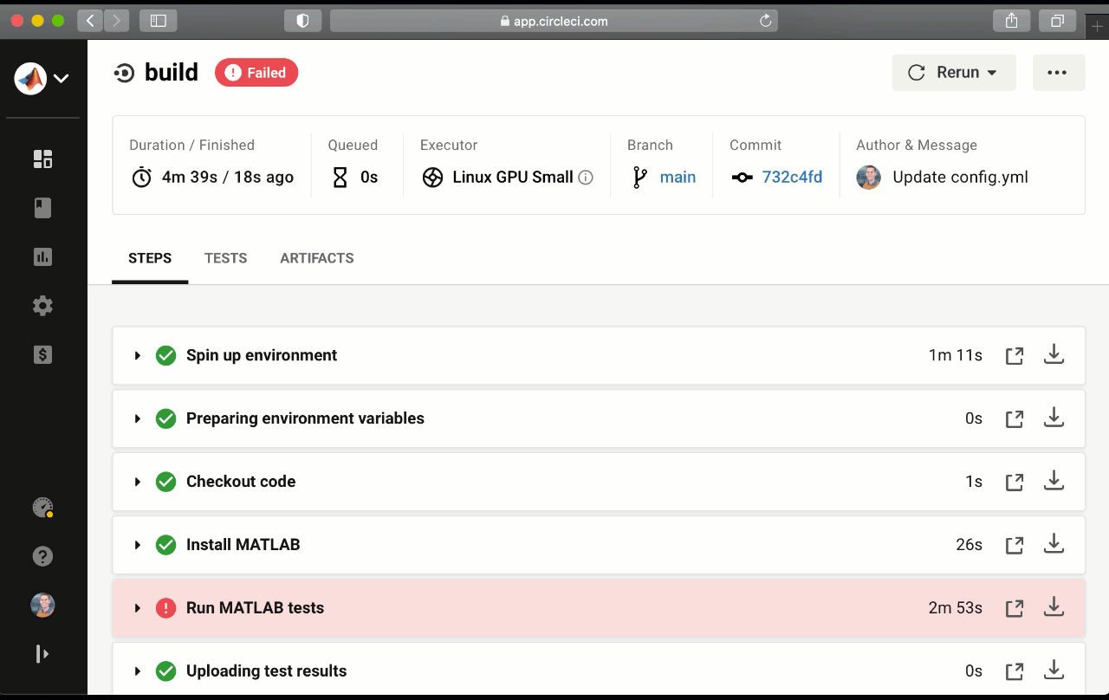Open Organization Settings gear in sidebar

tap(42, 306)
